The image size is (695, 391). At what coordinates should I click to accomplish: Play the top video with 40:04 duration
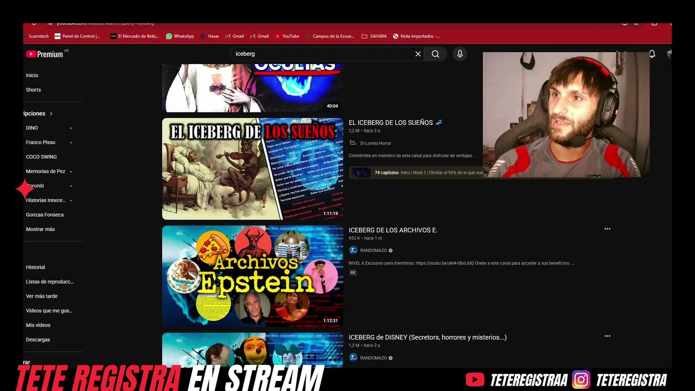(252, 88)
